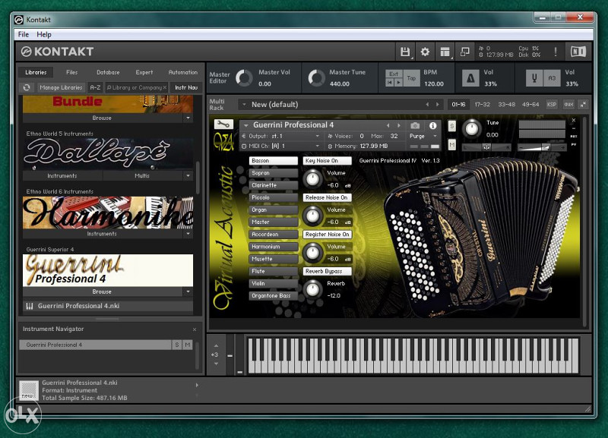Expand Dallapè library options arrow
The height and width of the screenshot is (438, 608).
(188, 176)
